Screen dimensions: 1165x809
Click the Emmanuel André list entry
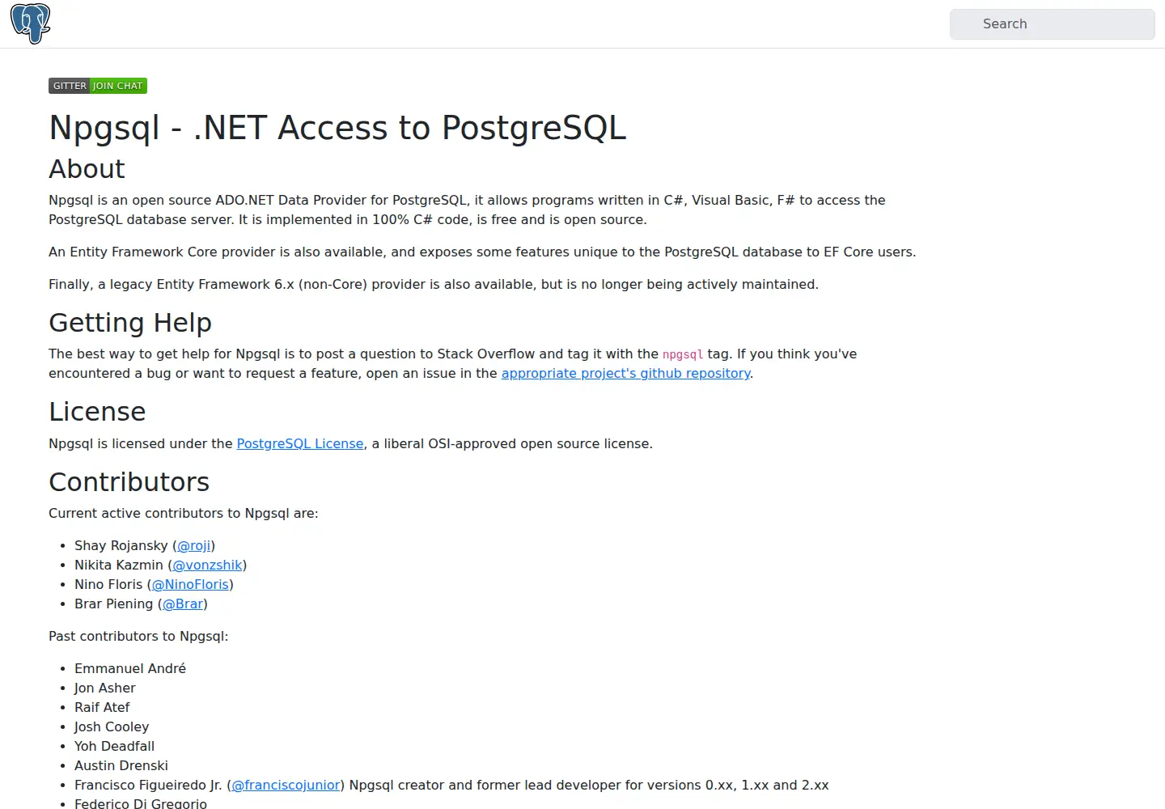tap(130, 668)
